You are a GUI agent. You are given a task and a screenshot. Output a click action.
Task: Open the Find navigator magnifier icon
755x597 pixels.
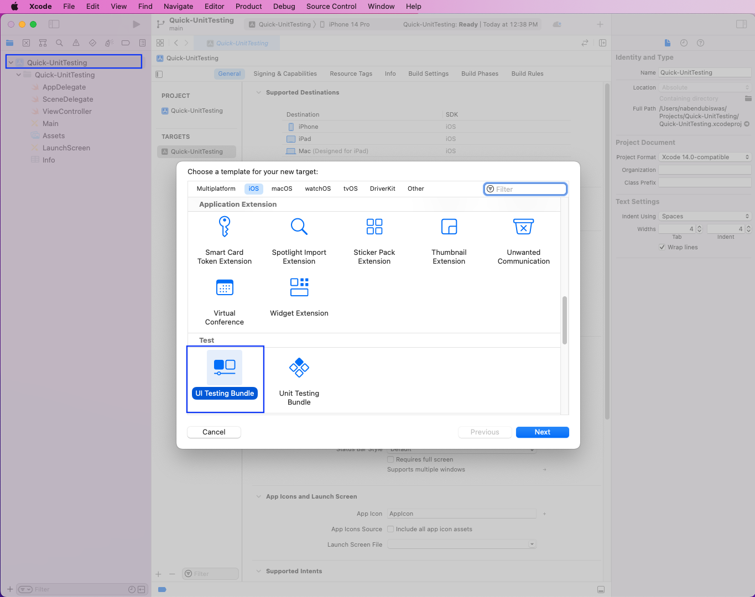tap(59, 43)
